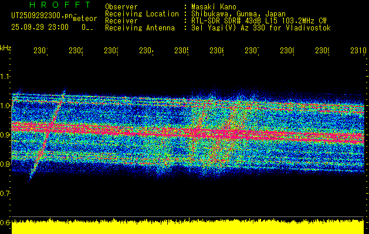
Task: Click the 2309 time axis label
Action: pyautogui.click(x=322, y=50)
